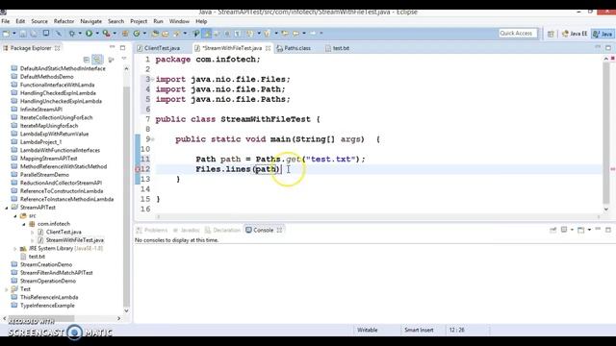Expand the Test project node
Screen dimensions: 616x346
tap(7, 289)
